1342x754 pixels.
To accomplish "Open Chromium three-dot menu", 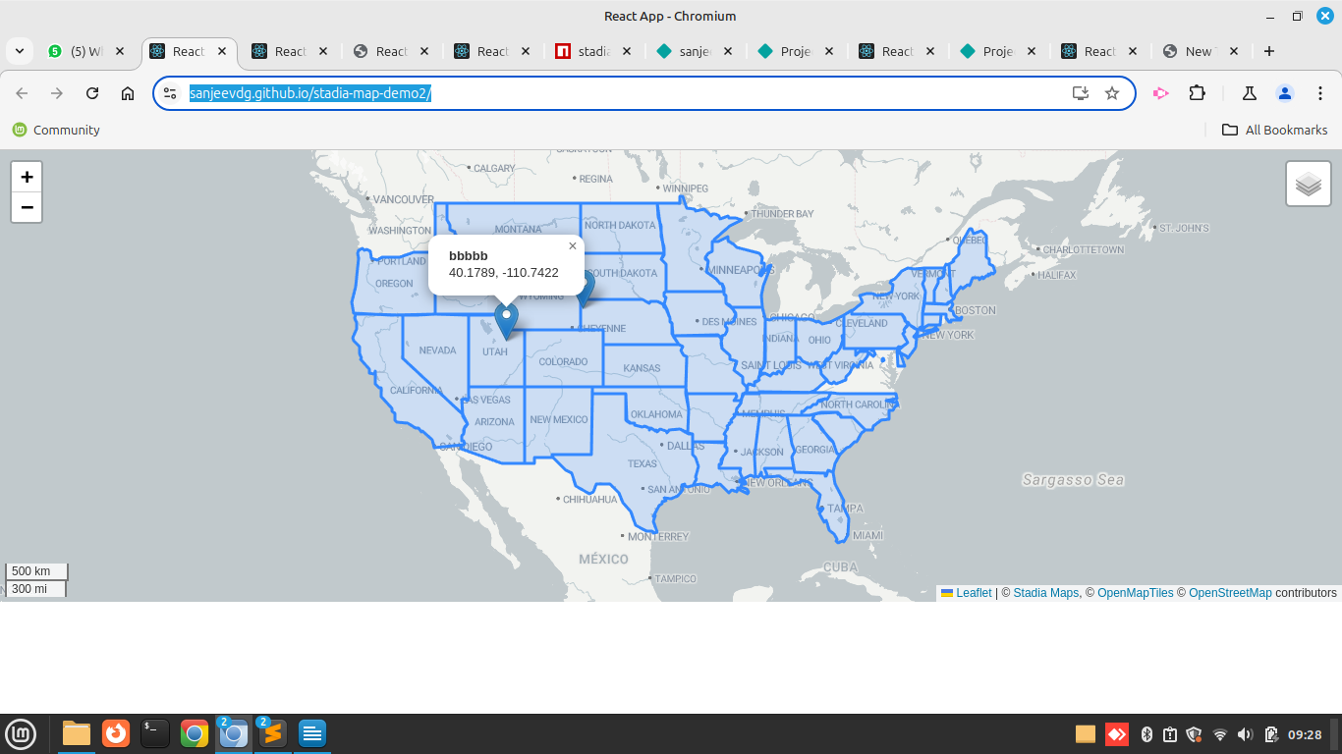I will pyautogui.click(x=1318, y=93).
